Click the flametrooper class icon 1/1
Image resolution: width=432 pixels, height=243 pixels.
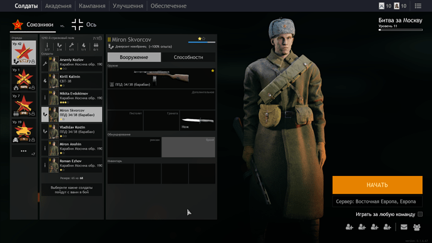83,46
